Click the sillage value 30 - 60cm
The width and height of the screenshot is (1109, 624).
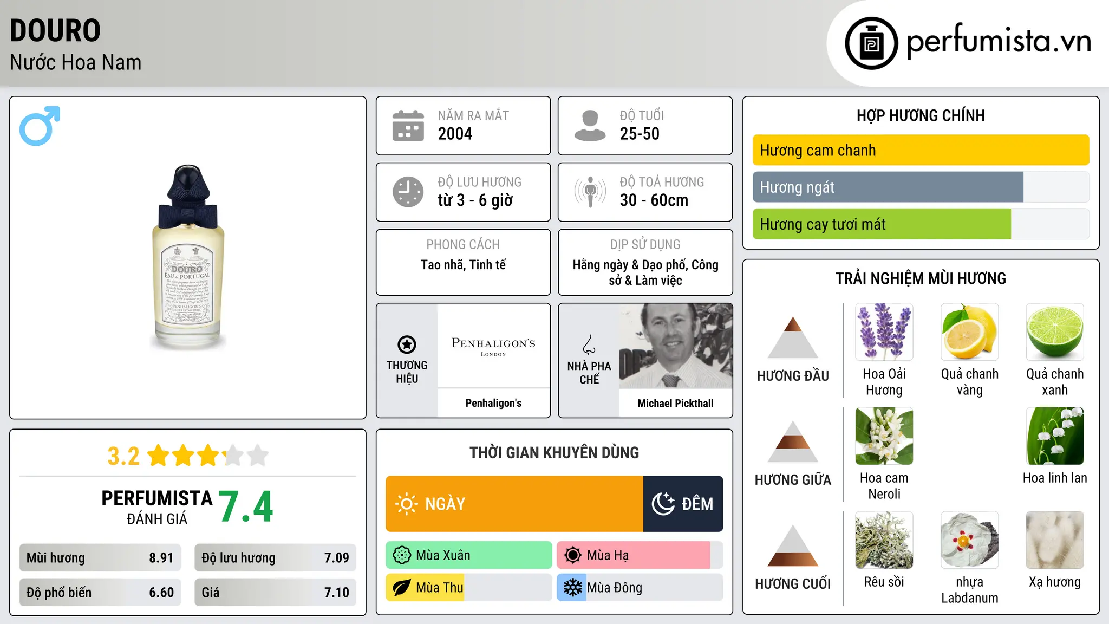coord(654,200)
